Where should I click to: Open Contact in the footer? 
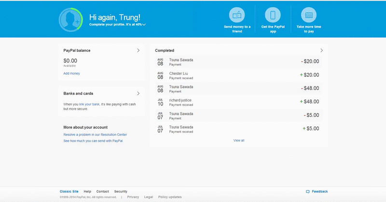click(103, 191)
